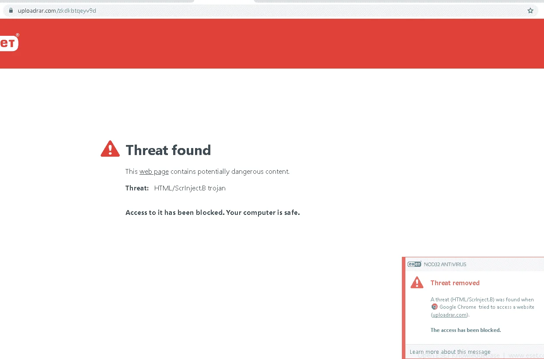Click 'Access to it has been blocked' message
Image resolution: width=544 pixels, height=359 pixels.
click(x=213, y=213)
